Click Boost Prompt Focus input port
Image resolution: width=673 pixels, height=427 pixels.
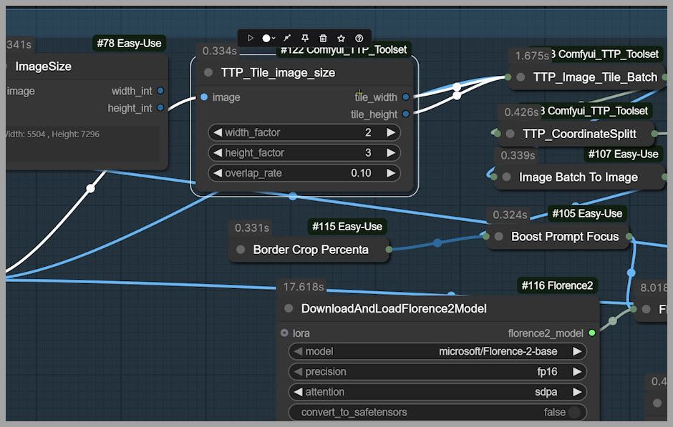point(486,236)
